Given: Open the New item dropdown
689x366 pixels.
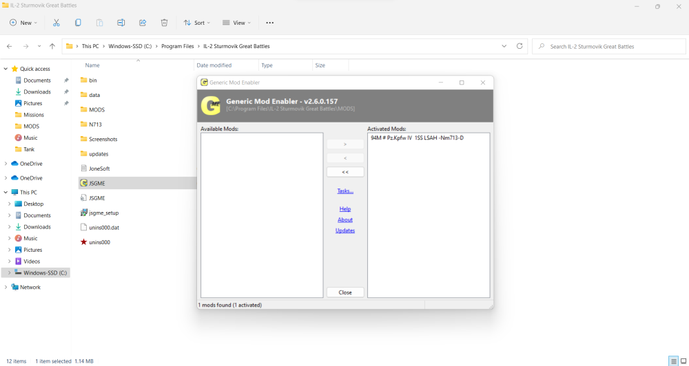Looking at the screenshot, I should tap(23, 23).
